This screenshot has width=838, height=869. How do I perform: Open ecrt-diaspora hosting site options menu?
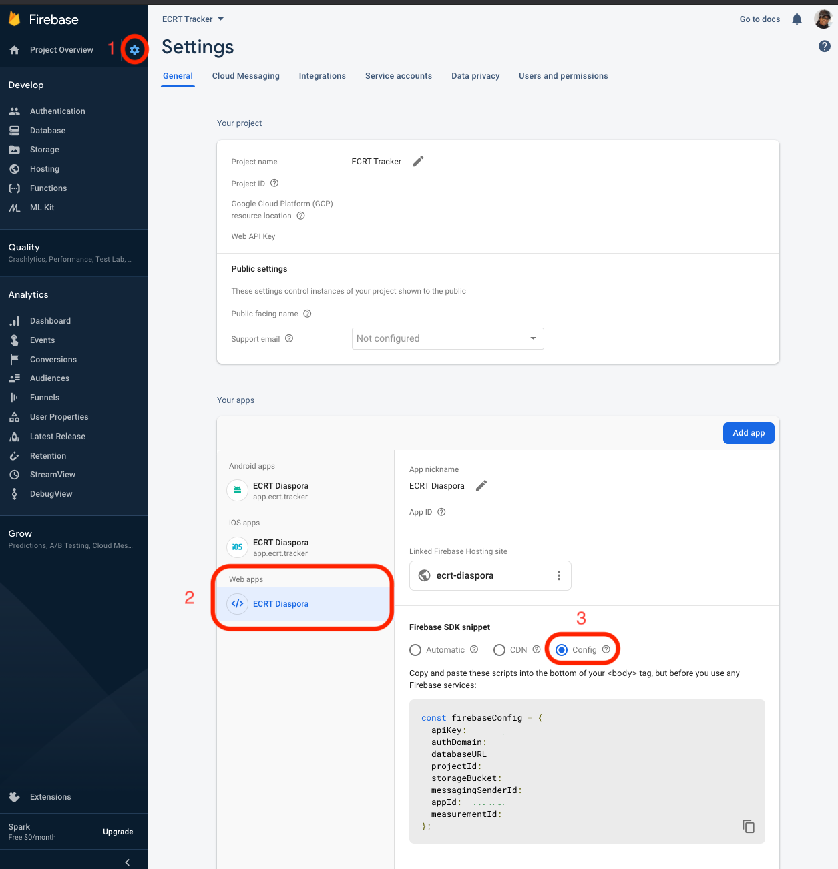click(x=559, y=575)
